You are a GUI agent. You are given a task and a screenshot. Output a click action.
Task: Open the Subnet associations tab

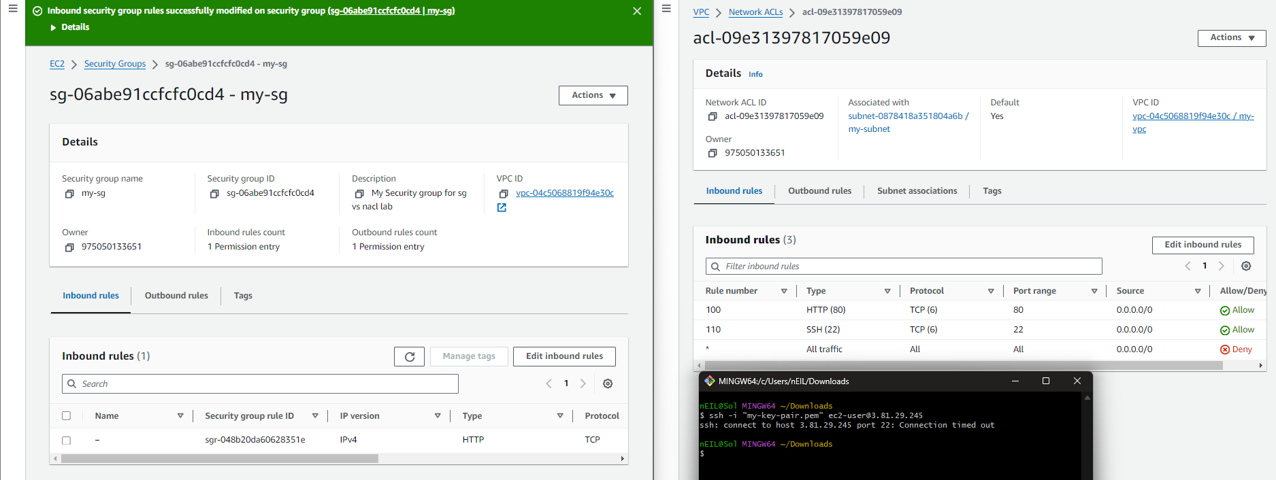click(x=917, y=191)
